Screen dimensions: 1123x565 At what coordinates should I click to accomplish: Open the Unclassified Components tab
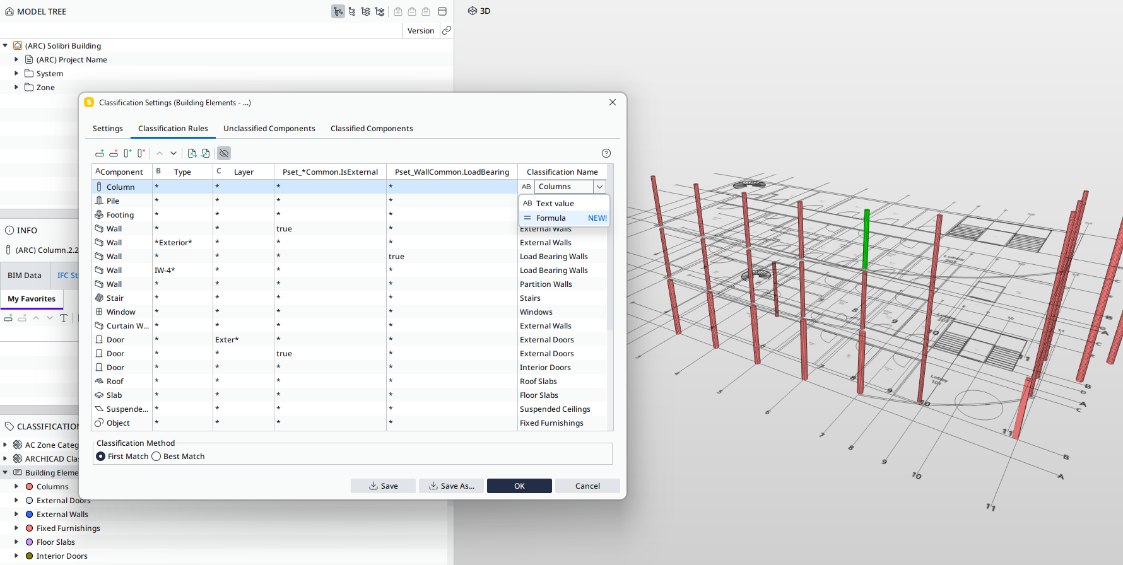269,128
